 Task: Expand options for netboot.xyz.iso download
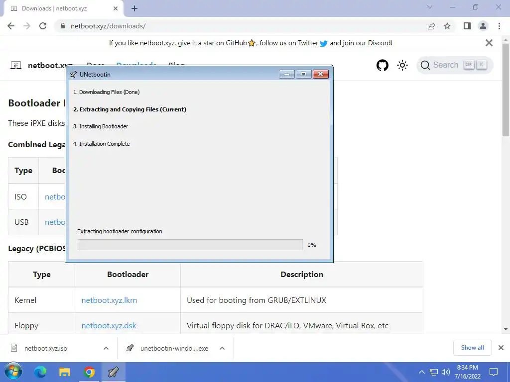(x=106, y=348)
